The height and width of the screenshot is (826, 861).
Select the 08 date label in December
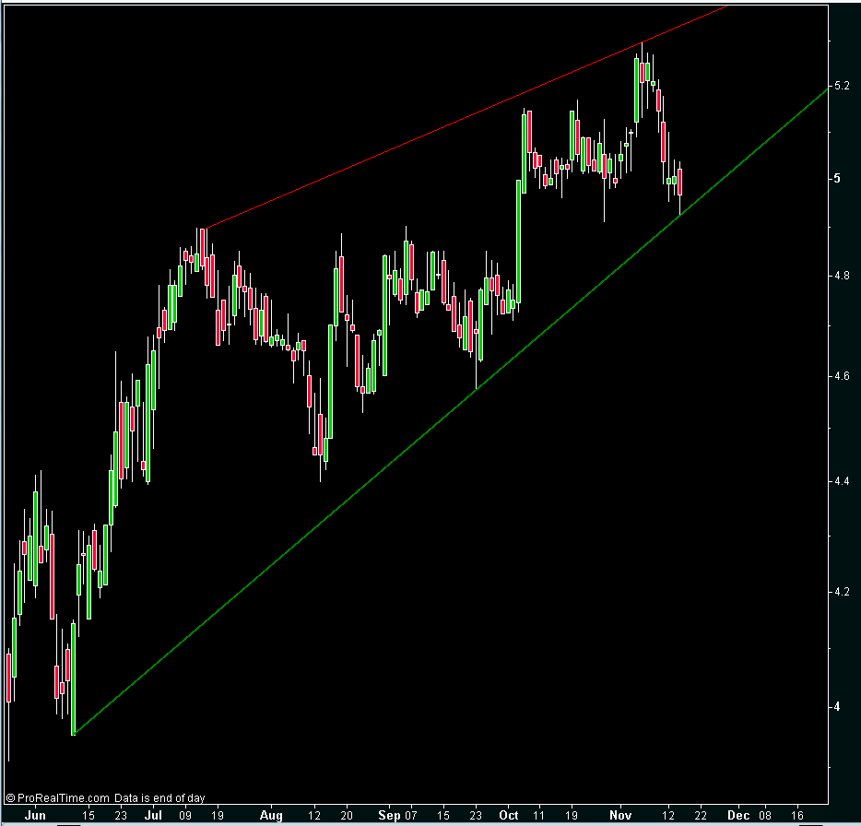[765, 816]
